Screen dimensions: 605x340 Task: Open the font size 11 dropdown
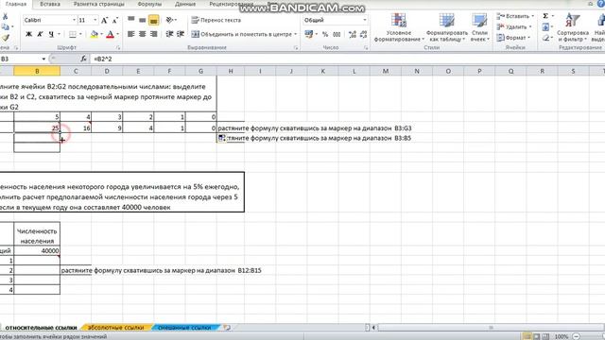(x=95, y=20)
